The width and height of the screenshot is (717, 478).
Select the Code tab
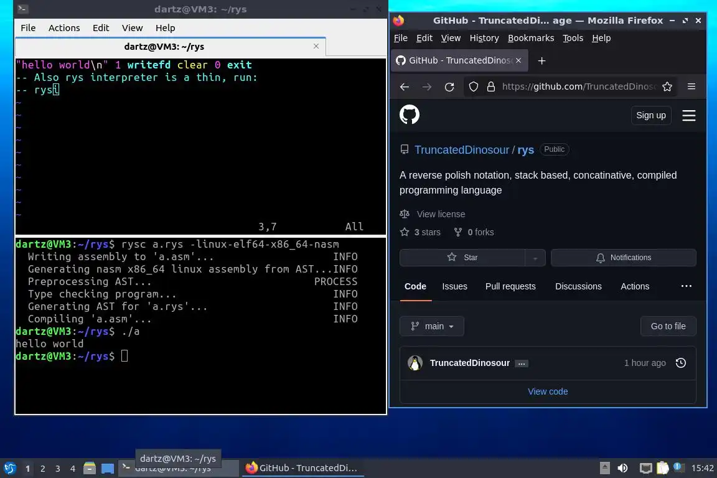(x=415, y=286)
